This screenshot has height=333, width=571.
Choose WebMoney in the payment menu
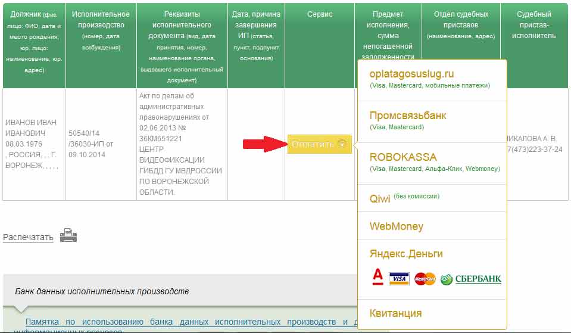click(397, 226)
